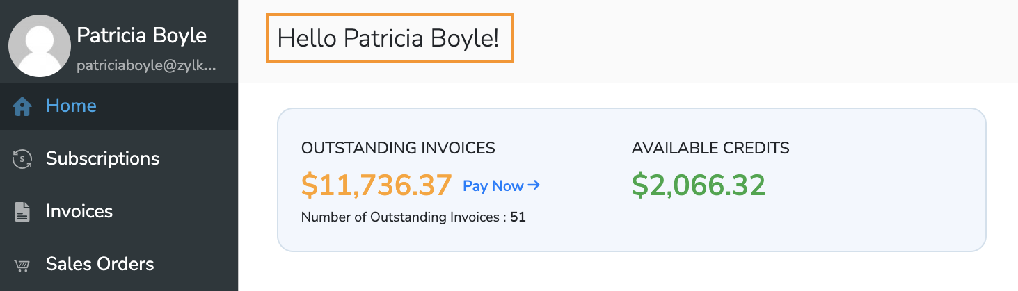Open the Invoices menu item
The image size is (1018, 291).
click(79, 212)
